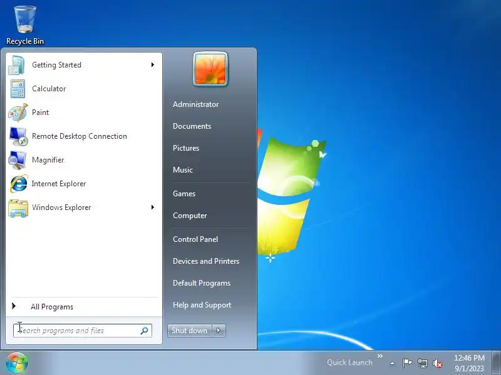The width and height of the screenshot is (501, 375).
Task: Click the Quick Launch toolbar label
Action: (349, 362)
